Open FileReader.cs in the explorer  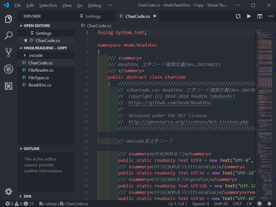[41, 70]
